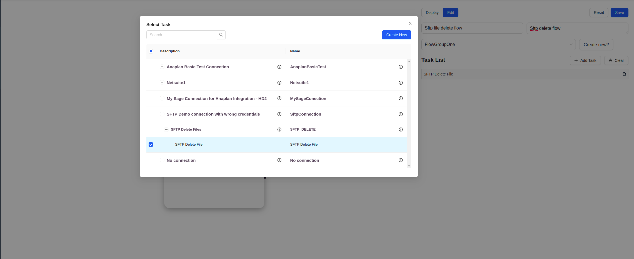Image resolution: width=634 pixels, height=259 pixels.
Task: Click the task Search input field
Action: pyautogui.click(x=182, y=35)
